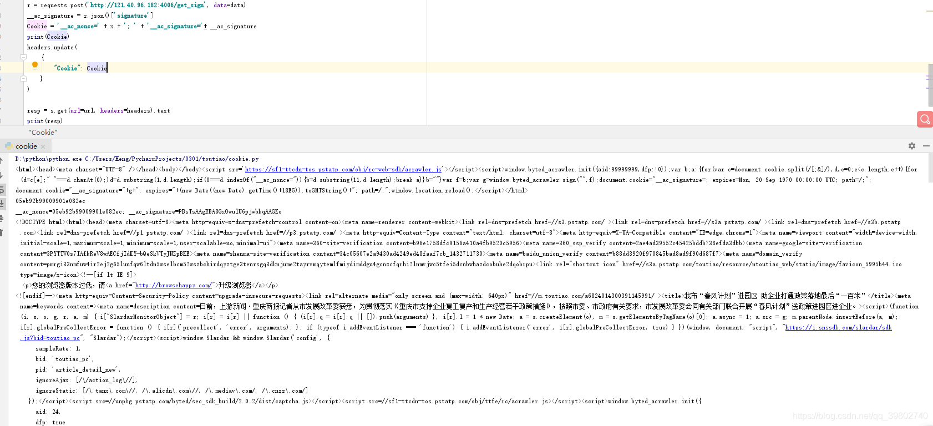The height and width of the screenshot is (426, 933).
Task: Click the red magnifier search button
Action: [x=925, y=119]
